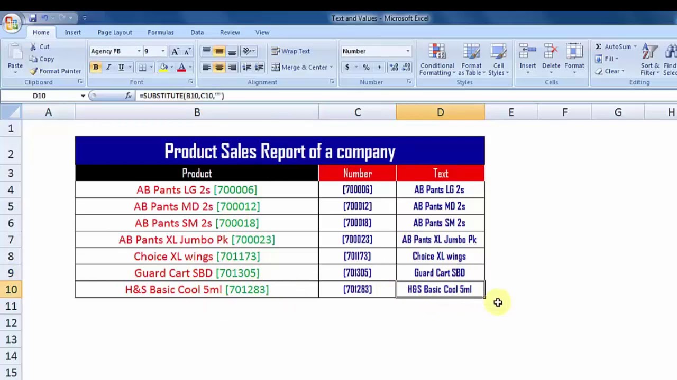Open Conditional Formatting
The image size is (677, 380).
click(437, 60)
